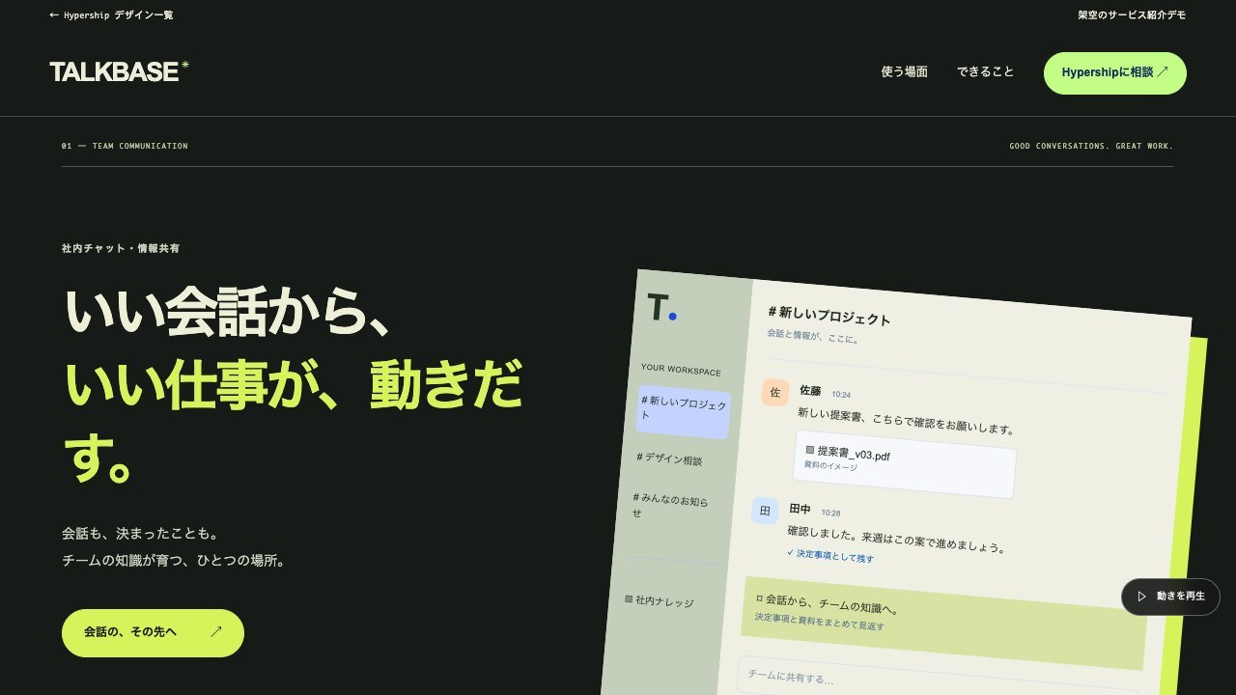The width and height of the screenshot is (1236, 695).
Task: Select the '# みんなのお知らせ' channel
Action: tap(672, 505)
